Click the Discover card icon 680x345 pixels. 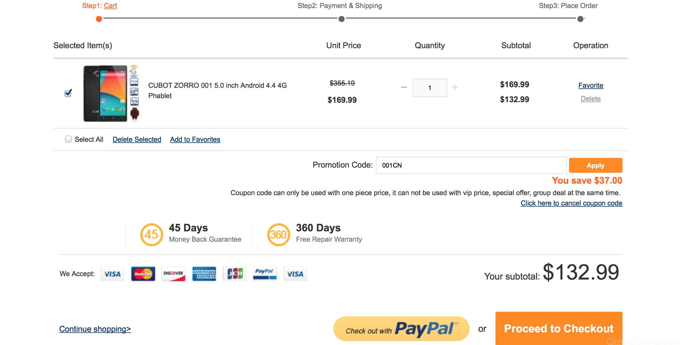173,274
